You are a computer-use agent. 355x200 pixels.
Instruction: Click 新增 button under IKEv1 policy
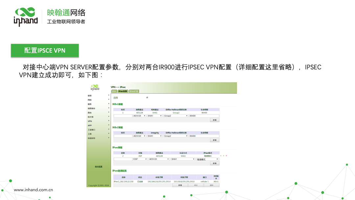pyautogui.click(x=214, y=120)
